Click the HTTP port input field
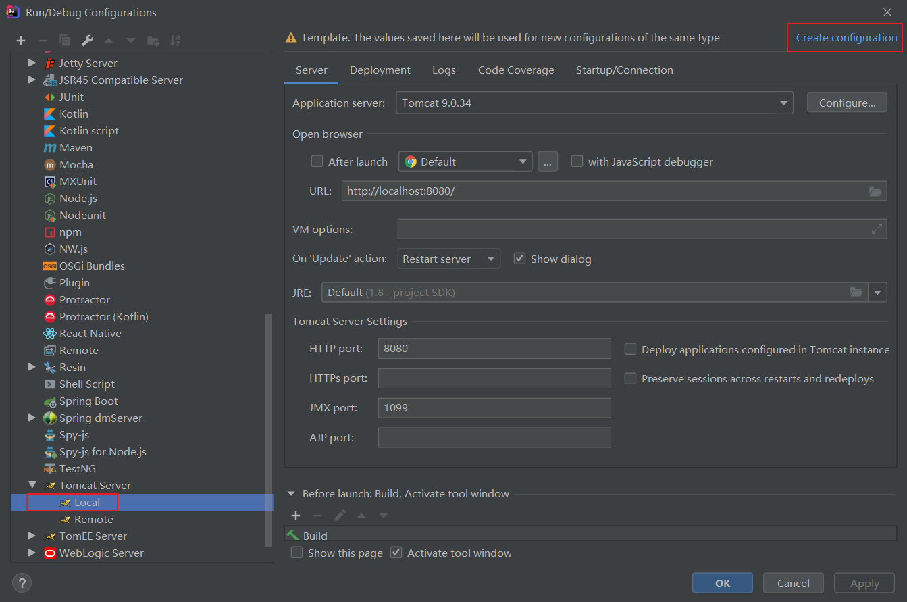The image size is (907, 602). click(x=494, y=349)
